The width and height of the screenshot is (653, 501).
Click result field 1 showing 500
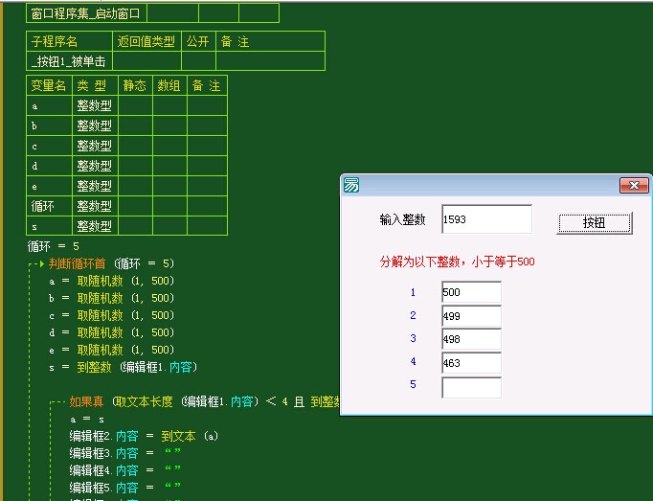(471, 292)
